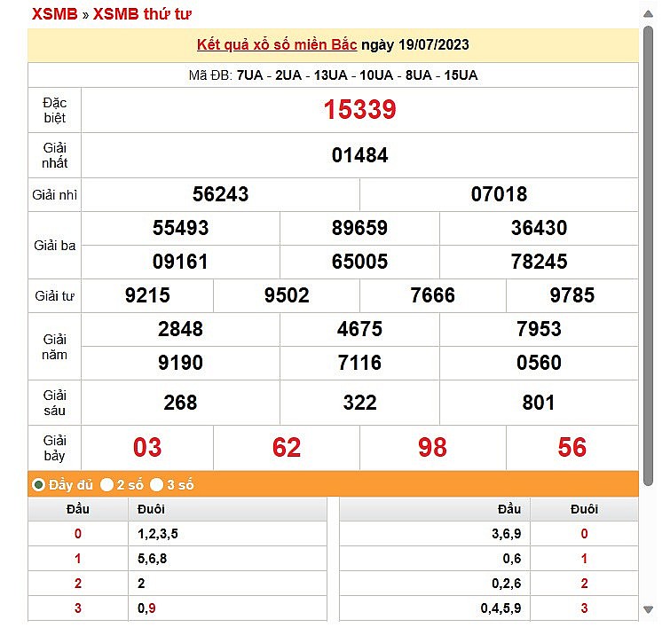Click Giải bảy number 98
The height and width of the screenshot is (643, 670).
(432, 447)
